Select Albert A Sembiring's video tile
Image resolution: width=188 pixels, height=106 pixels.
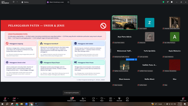(125, 22)
